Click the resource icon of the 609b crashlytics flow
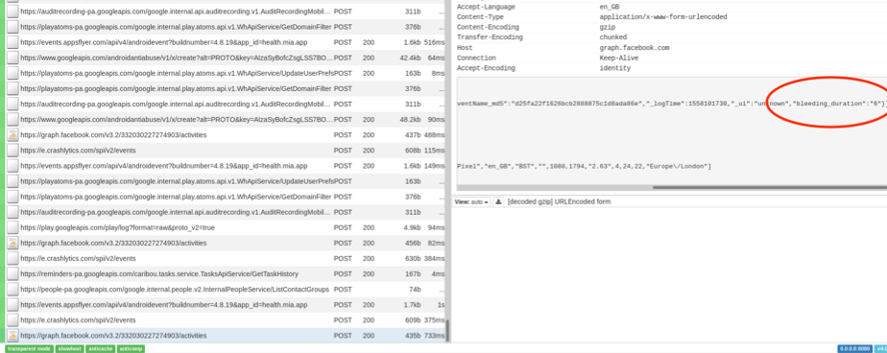Screen dimensions: 887x353 pyautogui.click(x=12, y=320)
